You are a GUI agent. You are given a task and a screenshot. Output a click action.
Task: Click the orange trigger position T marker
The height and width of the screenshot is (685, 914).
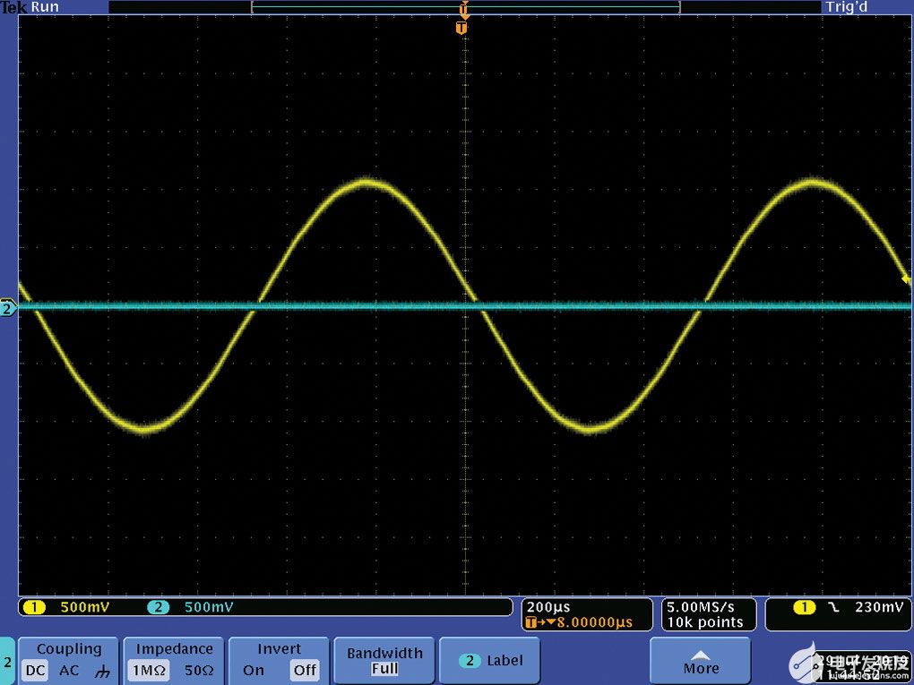[461, 28]
